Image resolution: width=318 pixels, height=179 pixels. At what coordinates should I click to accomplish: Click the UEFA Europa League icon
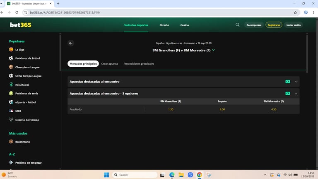[x=11, y=76]
